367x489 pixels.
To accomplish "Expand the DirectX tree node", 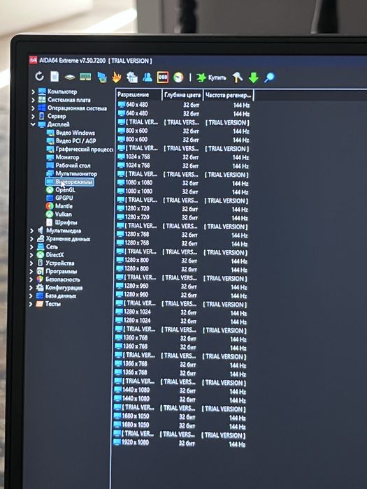I will [31, 255].
